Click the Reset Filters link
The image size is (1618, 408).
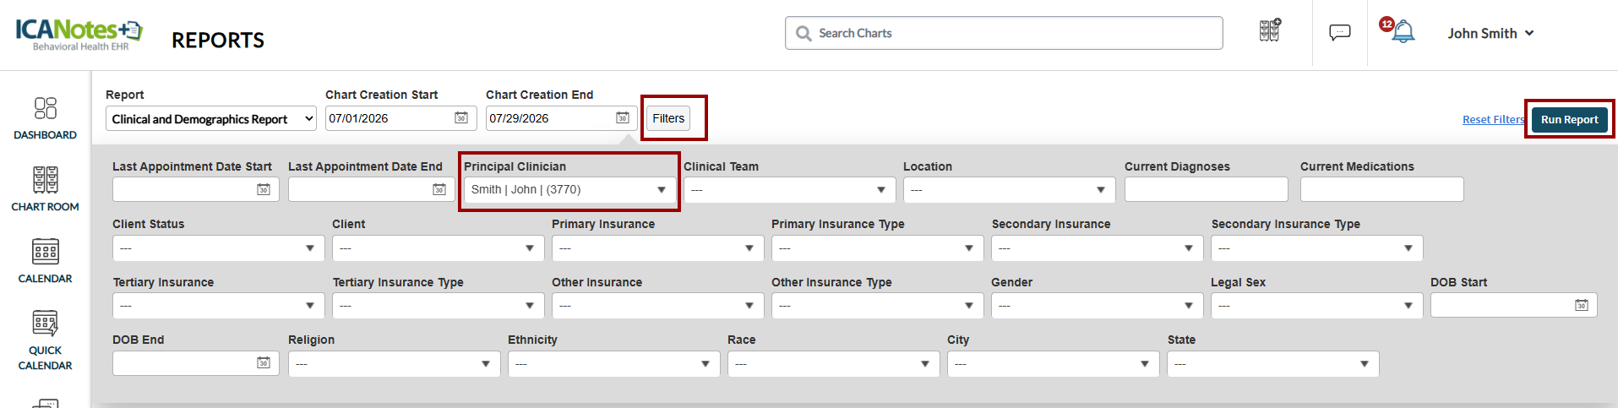pos(1493,120)
